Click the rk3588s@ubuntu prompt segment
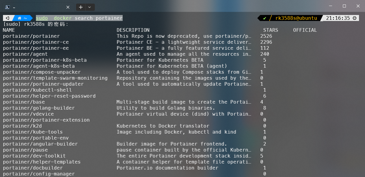Viewport: 365px width, 177px height. point(296,18)
